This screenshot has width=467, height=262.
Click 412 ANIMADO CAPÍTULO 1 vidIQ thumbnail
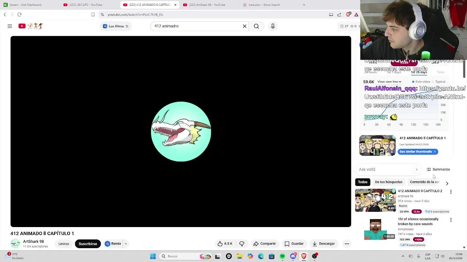(x=377, y=146)
